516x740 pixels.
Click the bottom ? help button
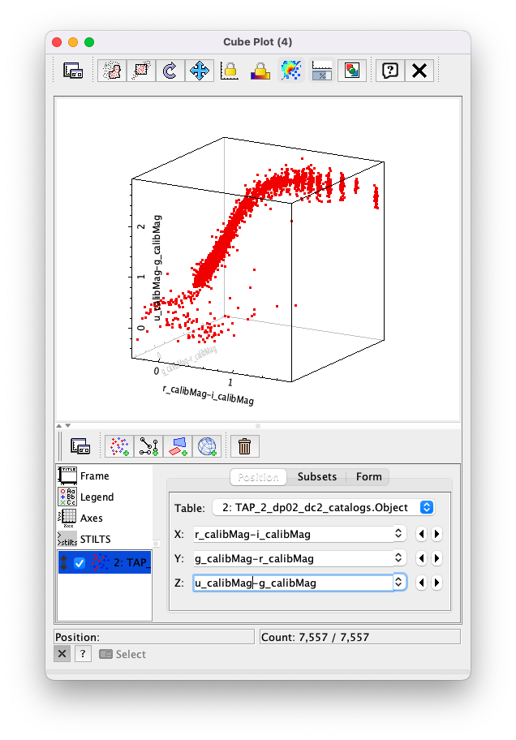click(x=83, y=654)
